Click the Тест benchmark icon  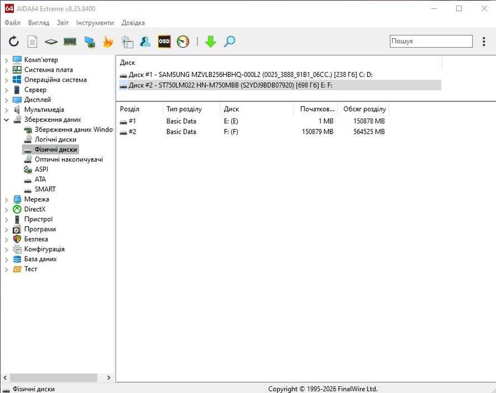pos(17,269)
